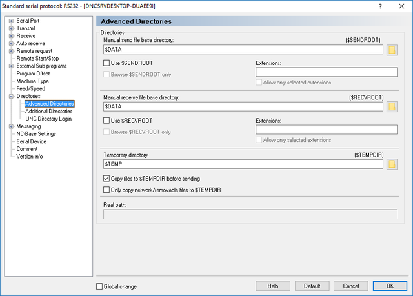Click the Default button
413x296 pixels.
pyautogui.click(x=312, y=286)
